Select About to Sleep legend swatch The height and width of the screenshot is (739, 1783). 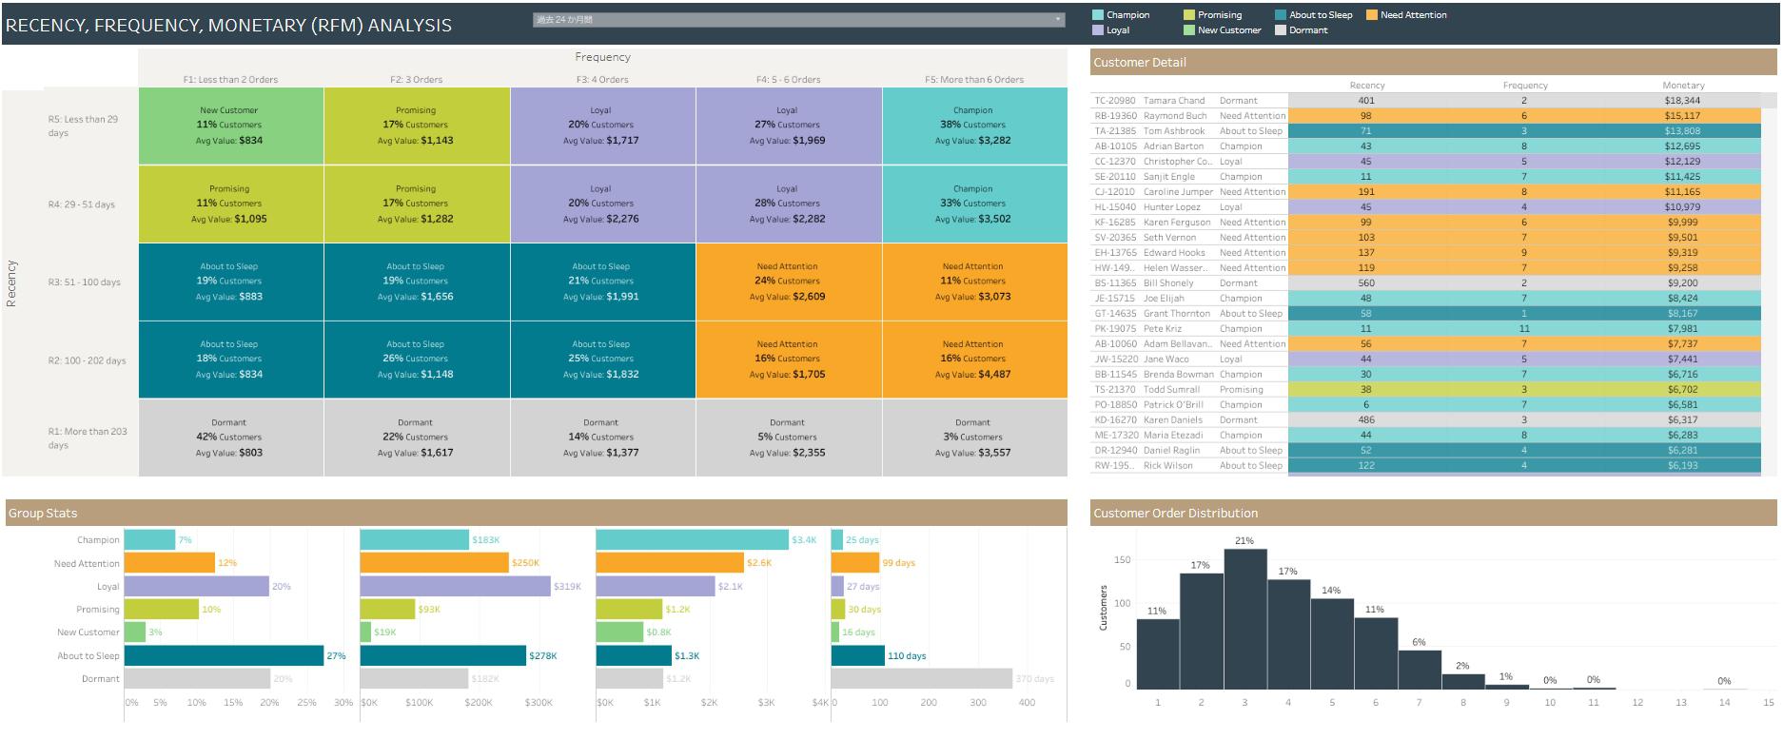tap(1281, 15)
